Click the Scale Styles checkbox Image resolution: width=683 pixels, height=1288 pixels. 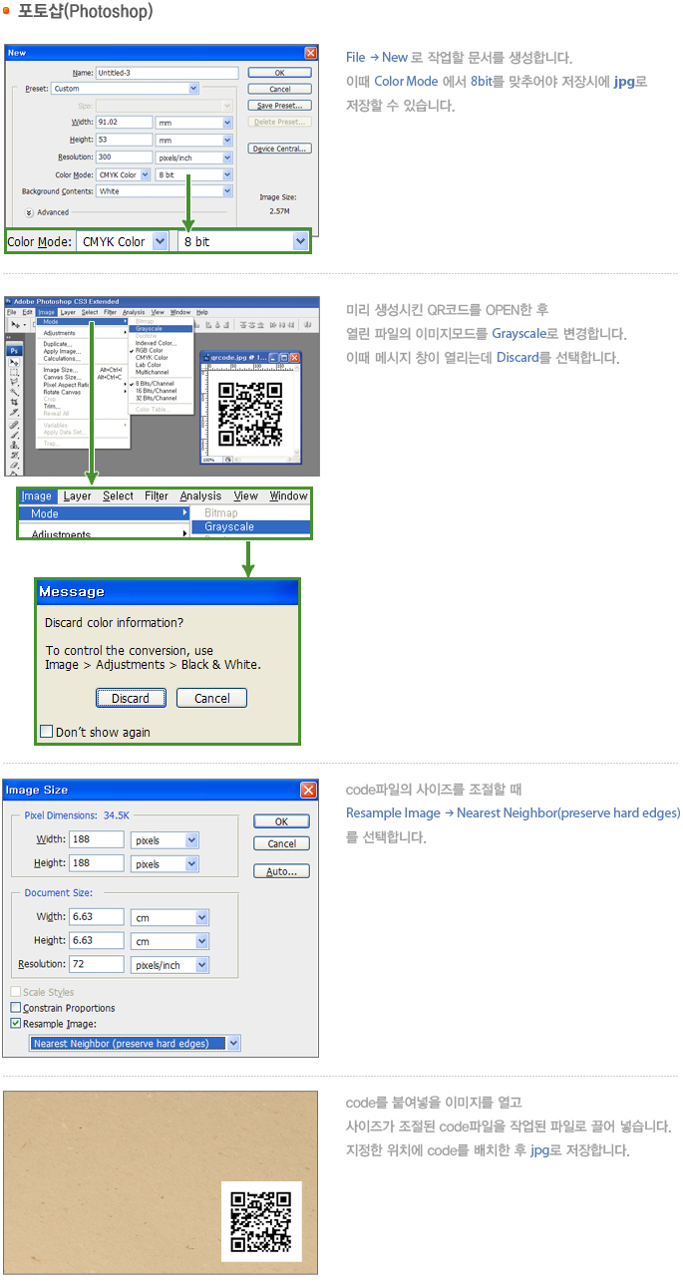click(x=15, y=992)
